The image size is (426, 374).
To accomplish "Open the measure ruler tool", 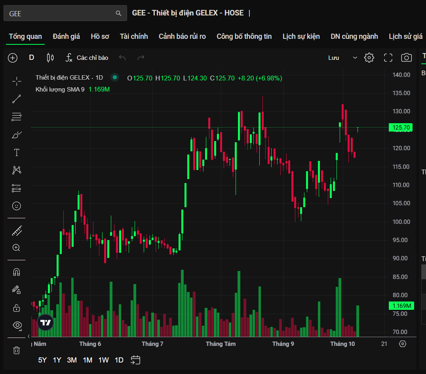I will (17, 231).
